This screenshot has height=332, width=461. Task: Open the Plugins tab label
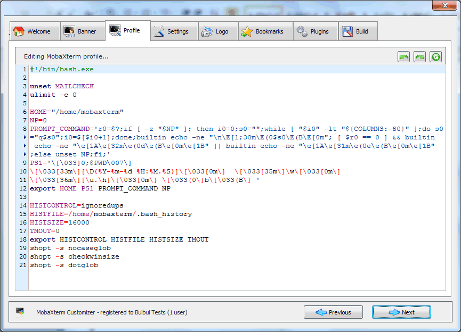coord(320,31)
